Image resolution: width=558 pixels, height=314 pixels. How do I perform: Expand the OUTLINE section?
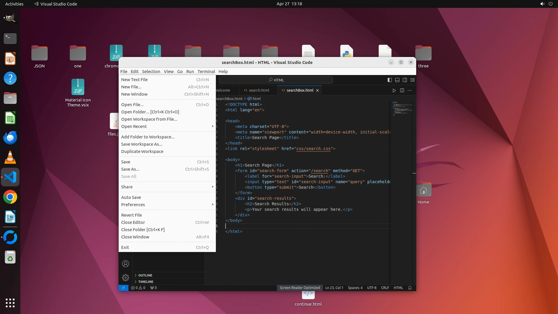(145, 275)
